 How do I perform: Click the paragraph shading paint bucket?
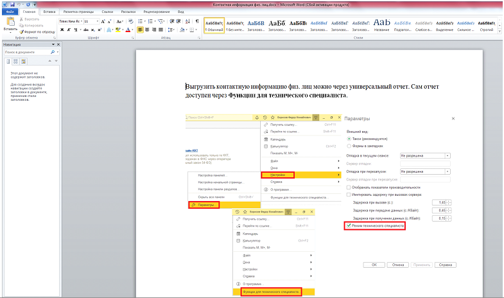click(x=182, y=30)
